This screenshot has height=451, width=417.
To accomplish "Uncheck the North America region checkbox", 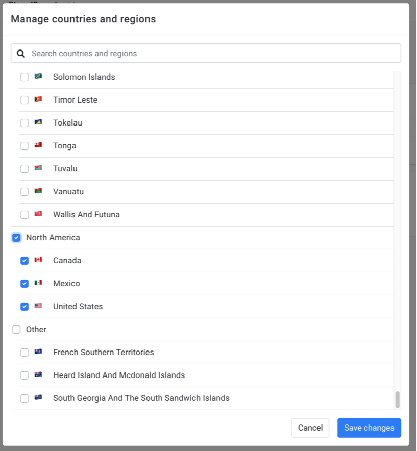I will (x=16, y=238).
